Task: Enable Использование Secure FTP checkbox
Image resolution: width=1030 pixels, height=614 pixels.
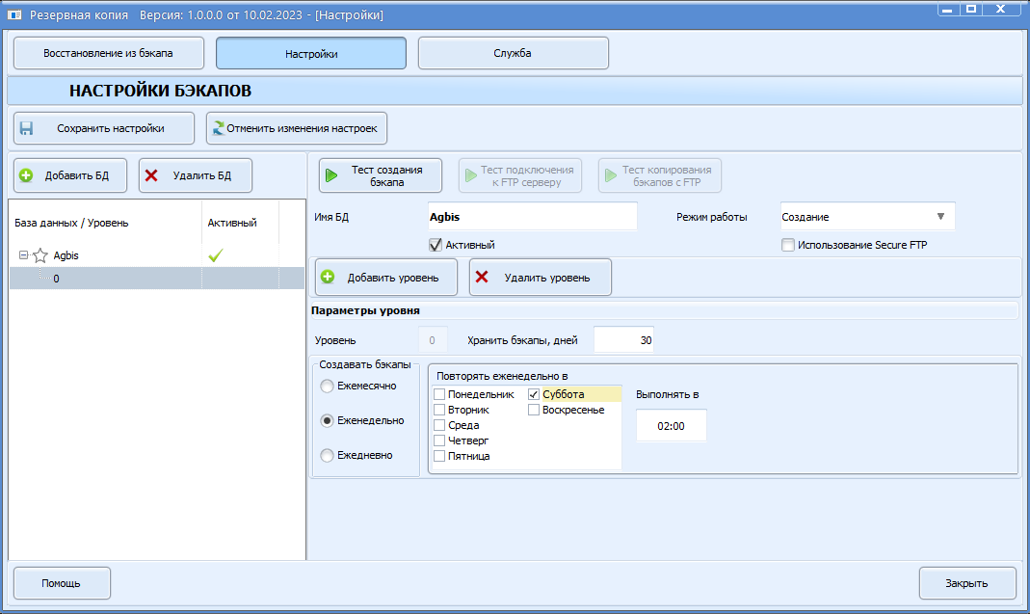Action: [x=787, y=245]
